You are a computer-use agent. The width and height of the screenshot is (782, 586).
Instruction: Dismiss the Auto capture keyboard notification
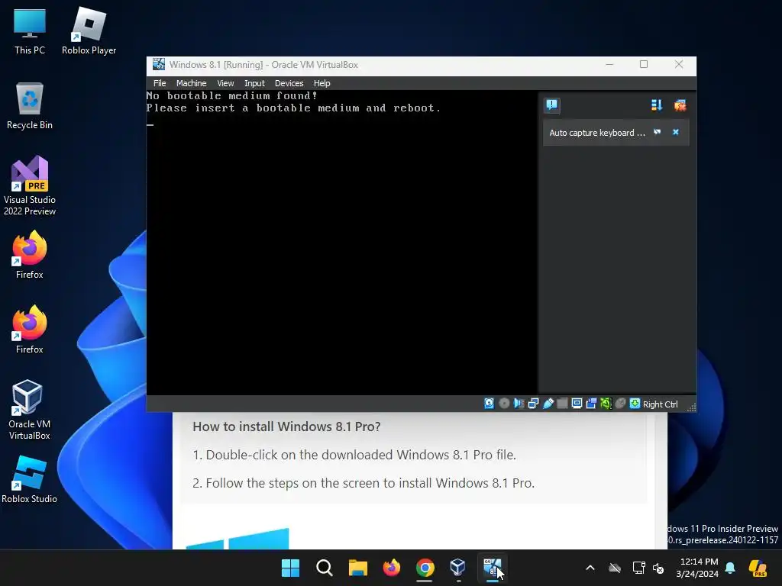point(676,132)
